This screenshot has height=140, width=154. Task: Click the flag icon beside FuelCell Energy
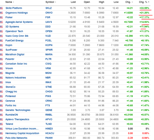tap(2, 41)
